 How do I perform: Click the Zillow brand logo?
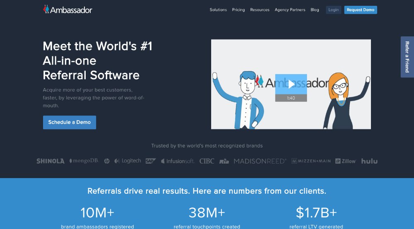pyautogui.click(x=345, y=161)
